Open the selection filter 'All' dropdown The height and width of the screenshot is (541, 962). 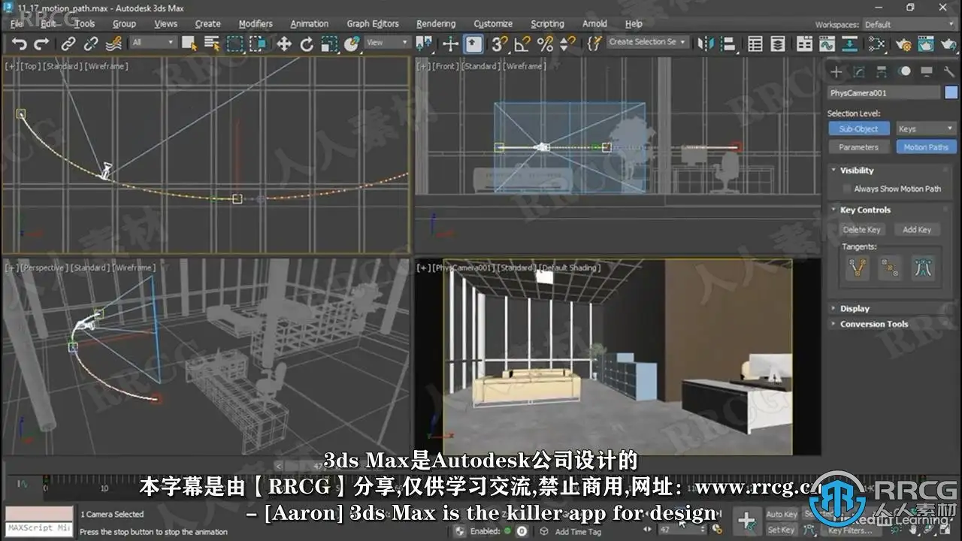point(153,43)
